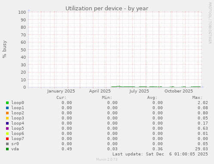Select the loop3 legend label
This screenshot has height=164, width=214.
(18, 118)
